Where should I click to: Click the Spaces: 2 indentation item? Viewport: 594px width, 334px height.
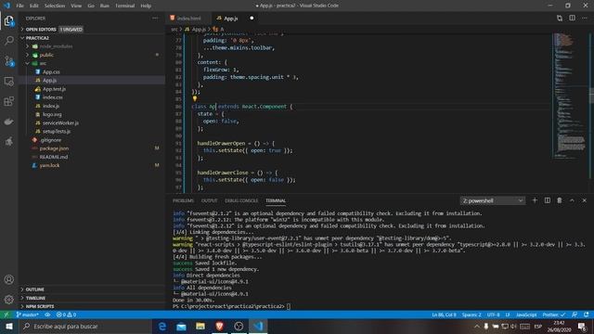(471, 315)
